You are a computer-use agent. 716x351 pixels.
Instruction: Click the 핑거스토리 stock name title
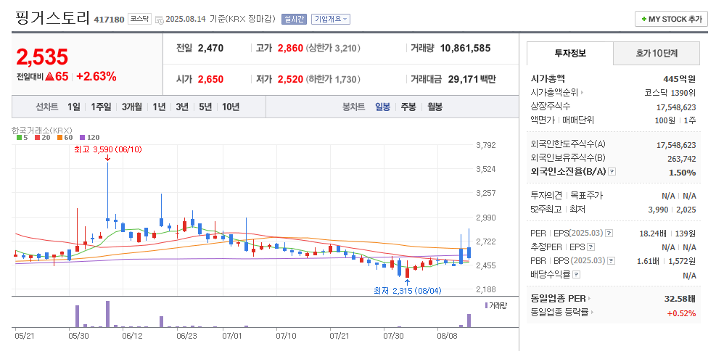(52, 17)
